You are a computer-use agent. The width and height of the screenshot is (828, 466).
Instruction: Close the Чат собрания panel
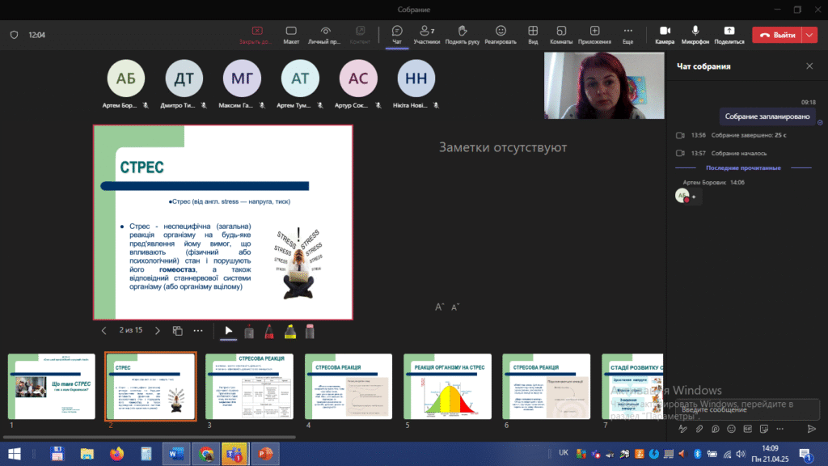point(809,66)
